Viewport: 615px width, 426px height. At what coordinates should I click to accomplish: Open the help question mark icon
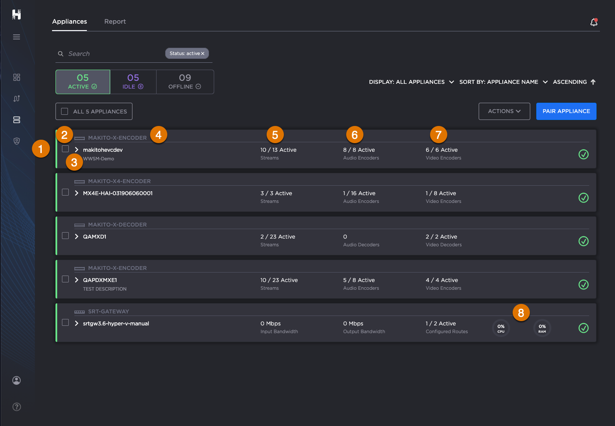pyautogui.click(x=17, y=407)
